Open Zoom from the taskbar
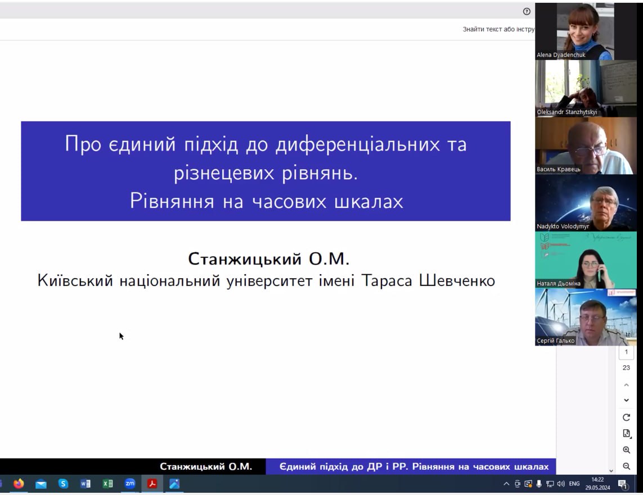Screen dimensions: 643x495 [130, 484]
